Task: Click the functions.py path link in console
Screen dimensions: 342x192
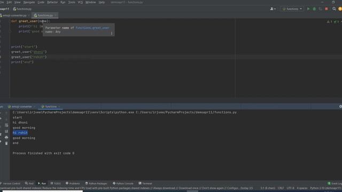Action: tap(186, 113)
